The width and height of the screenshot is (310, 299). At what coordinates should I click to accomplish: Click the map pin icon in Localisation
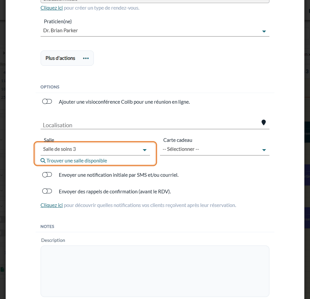tap(263, 123)
